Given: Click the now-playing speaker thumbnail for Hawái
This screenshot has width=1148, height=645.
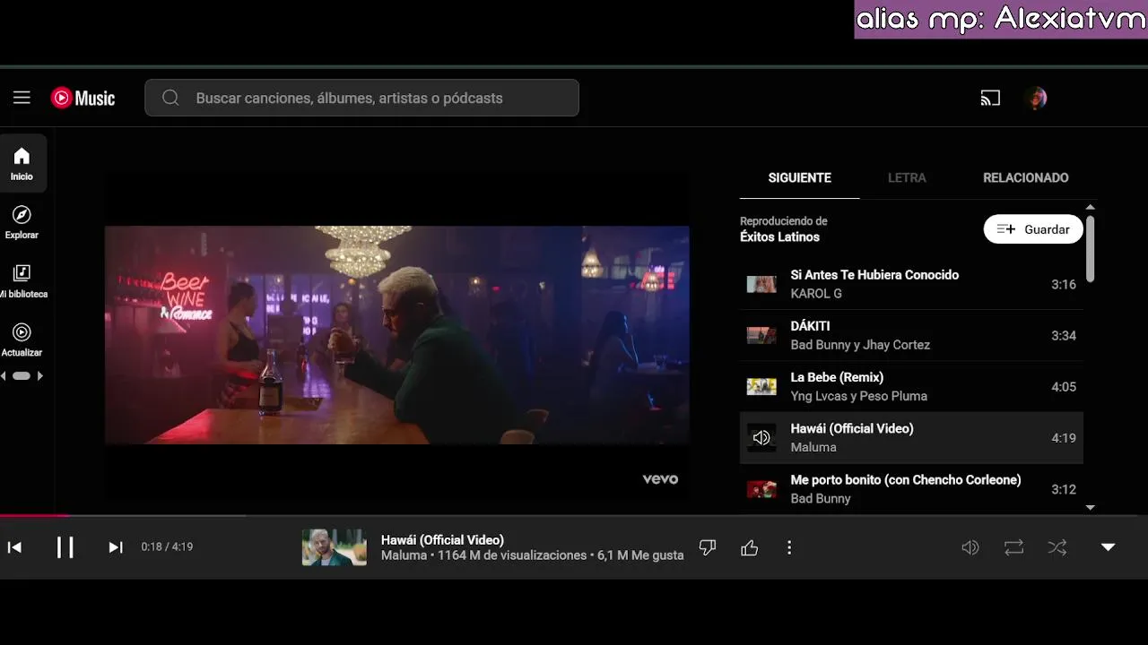Looking at the screenshot, I should (761, 438).
